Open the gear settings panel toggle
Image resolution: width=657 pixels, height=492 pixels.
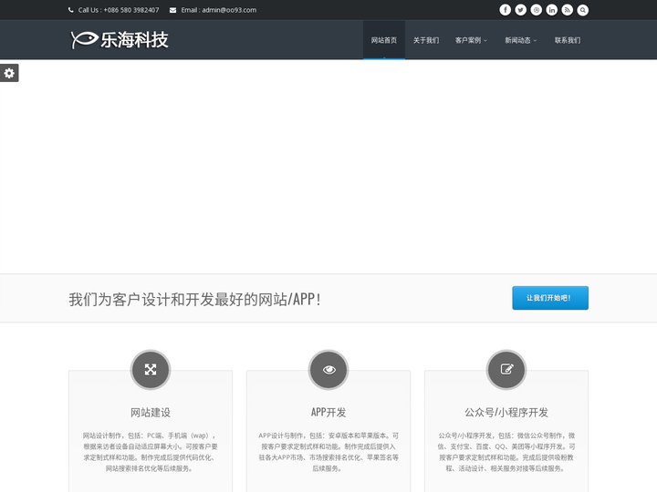pos(9,73)
